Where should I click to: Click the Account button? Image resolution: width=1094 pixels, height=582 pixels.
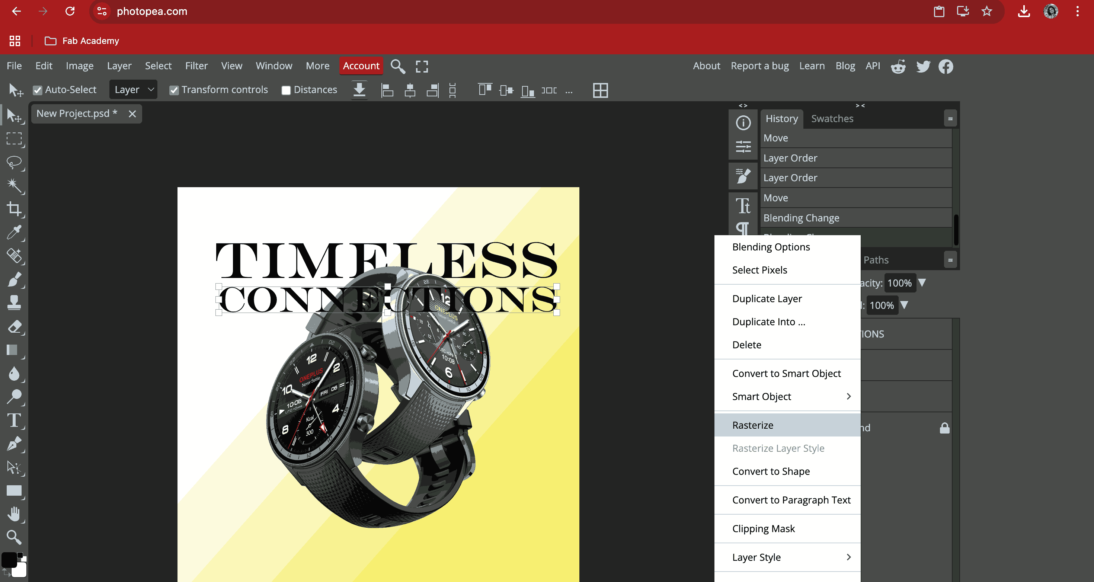pyautogui.click(x=361, y=66)
